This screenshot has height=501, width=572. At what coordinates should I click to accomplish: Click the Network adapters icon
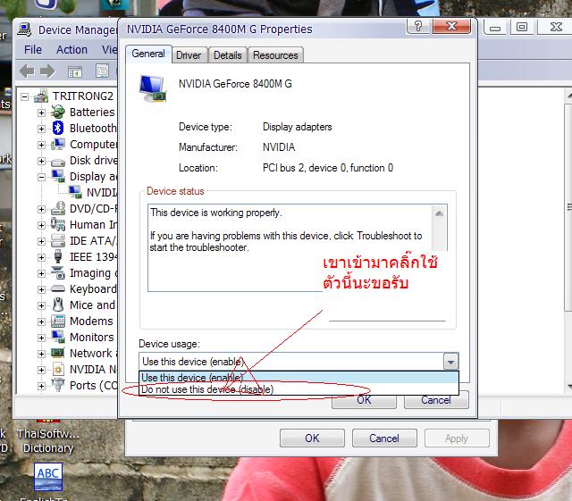coord(58,353)
